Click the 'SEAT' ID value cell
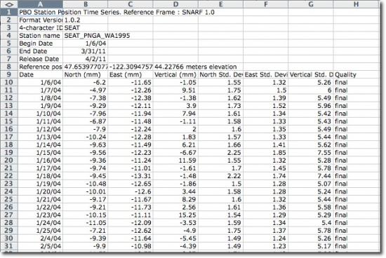This screenshot has height=258, width=386. pyautogui.click(x=86, y=28)
